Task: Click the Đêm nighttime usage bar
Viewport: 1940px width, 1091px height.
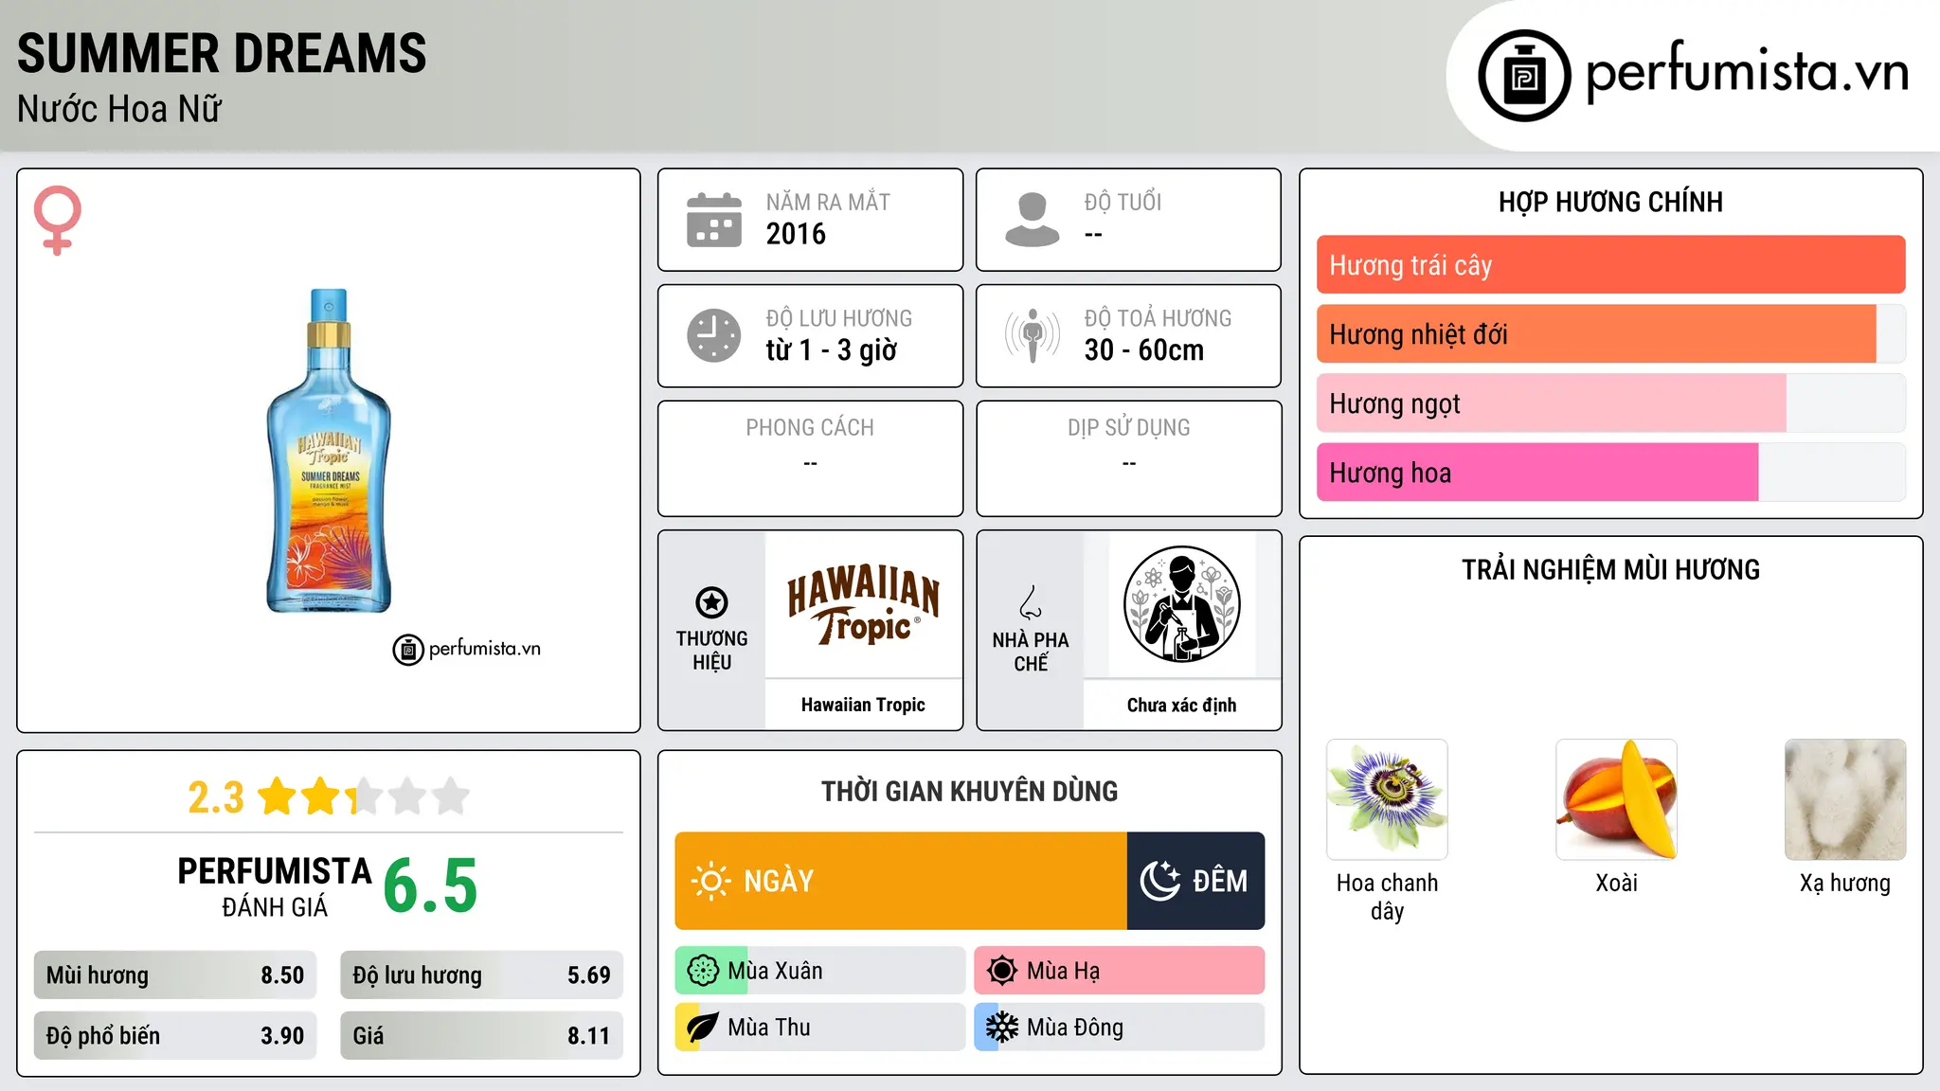Action: (1195, 881)
